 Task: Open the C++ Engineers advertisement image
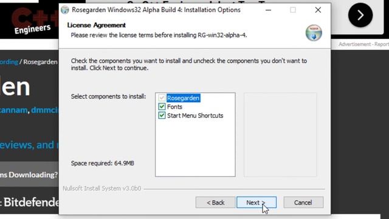click(x=29, y=19)
